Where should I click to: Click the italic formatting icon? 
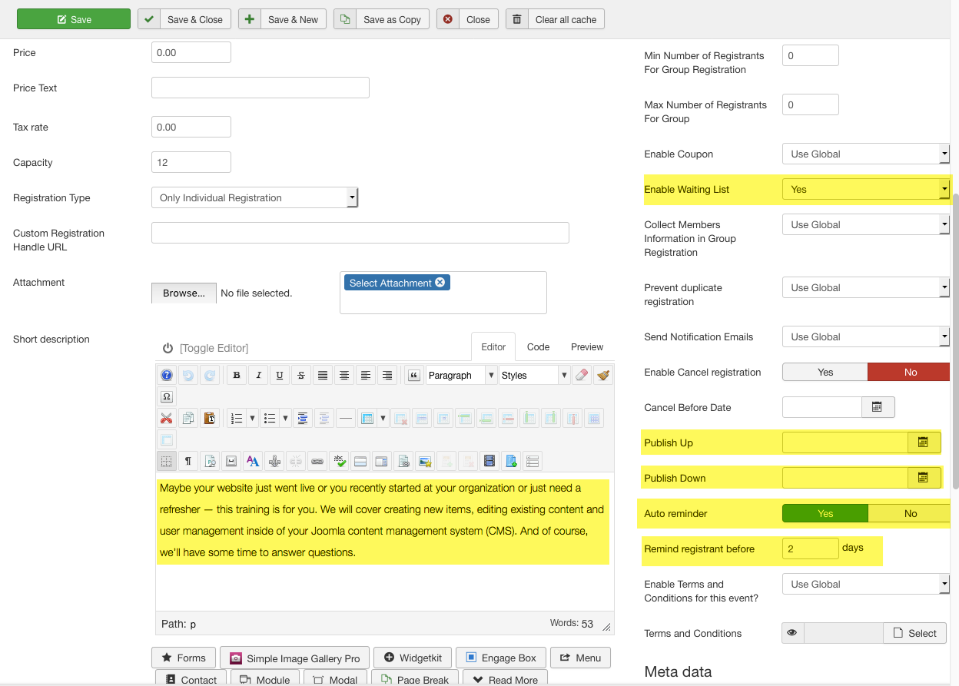click(259, 376)
